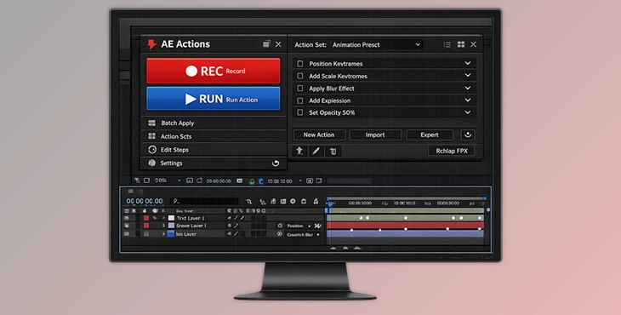Click the Expert button
Viewport: 621px width, 315px height.
coord(430,135)
